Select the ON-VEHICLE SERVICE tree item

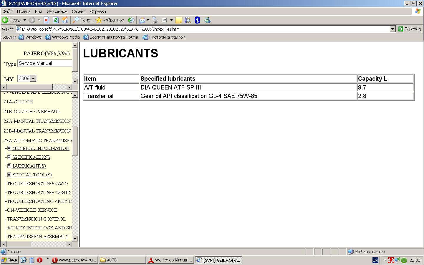pyautogui.click(x=32, y=210)
